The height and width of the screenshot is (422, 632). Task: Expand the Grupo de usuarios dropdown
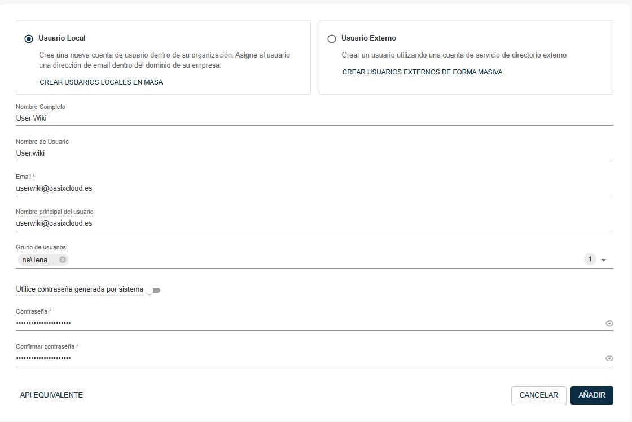[604, 260]
